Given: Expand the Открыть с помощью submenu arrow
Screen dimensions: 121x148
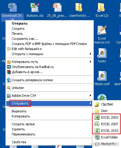Looking at the screenshot, I should pyautogui.click(x=91, y=54).
